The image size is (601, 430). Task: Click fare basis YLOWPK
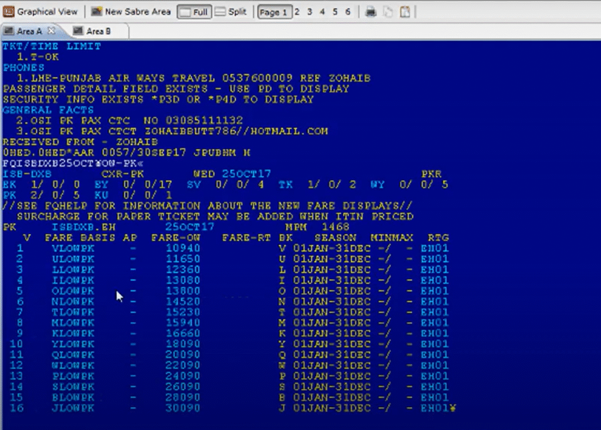pos(73,344)
